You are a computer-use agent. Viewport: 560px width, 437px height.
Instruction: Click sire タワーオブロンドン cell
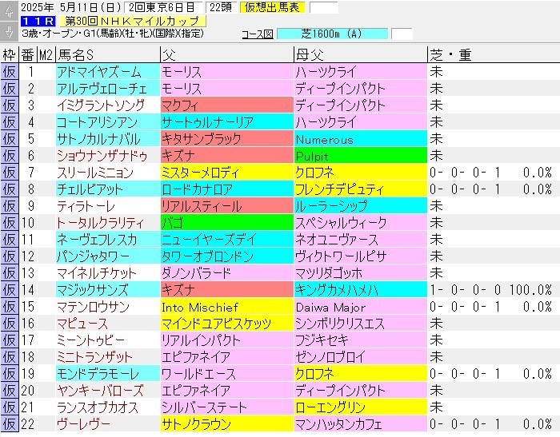click(226, 256)
